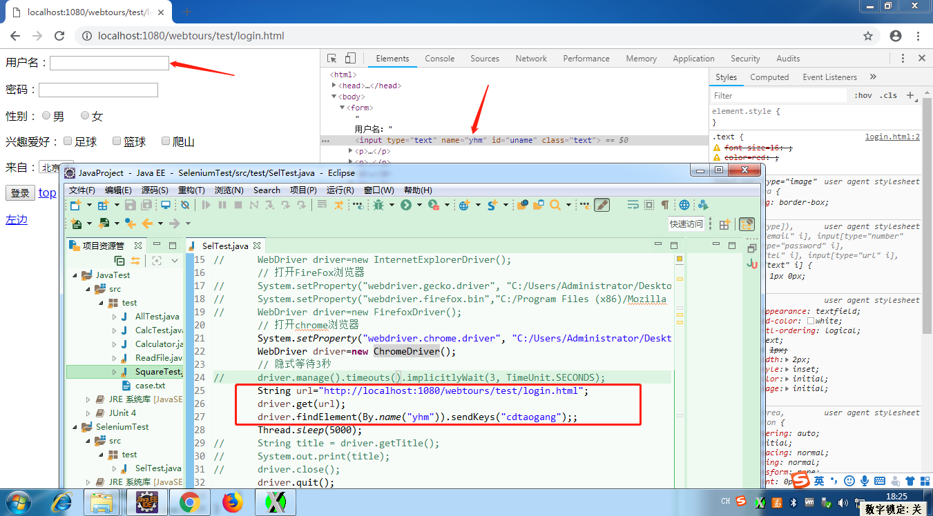Click the magnifier Search icon in Eclipse toolbar
933x516 pixels.
click(555, 205)
